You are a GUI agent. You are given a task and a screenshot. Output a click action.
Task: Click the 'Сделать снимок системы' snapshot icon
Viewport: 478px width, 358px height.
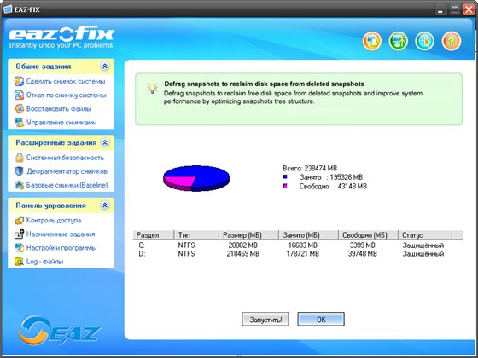pos(19,81)
